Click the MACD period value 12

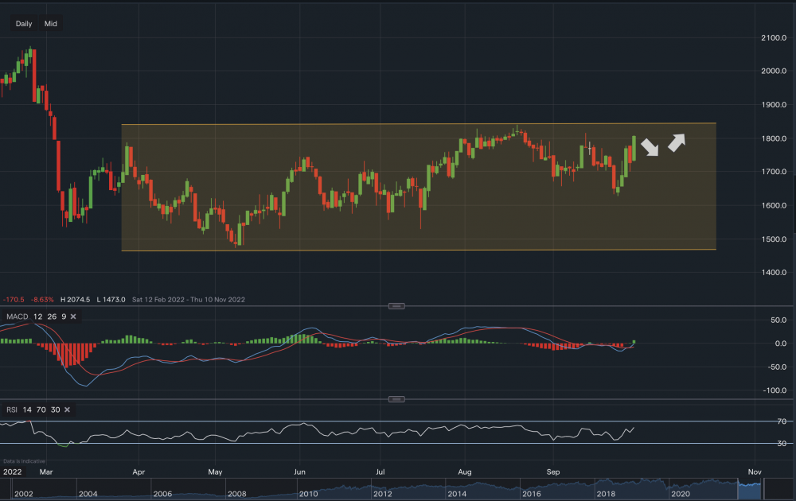[38, 317]
